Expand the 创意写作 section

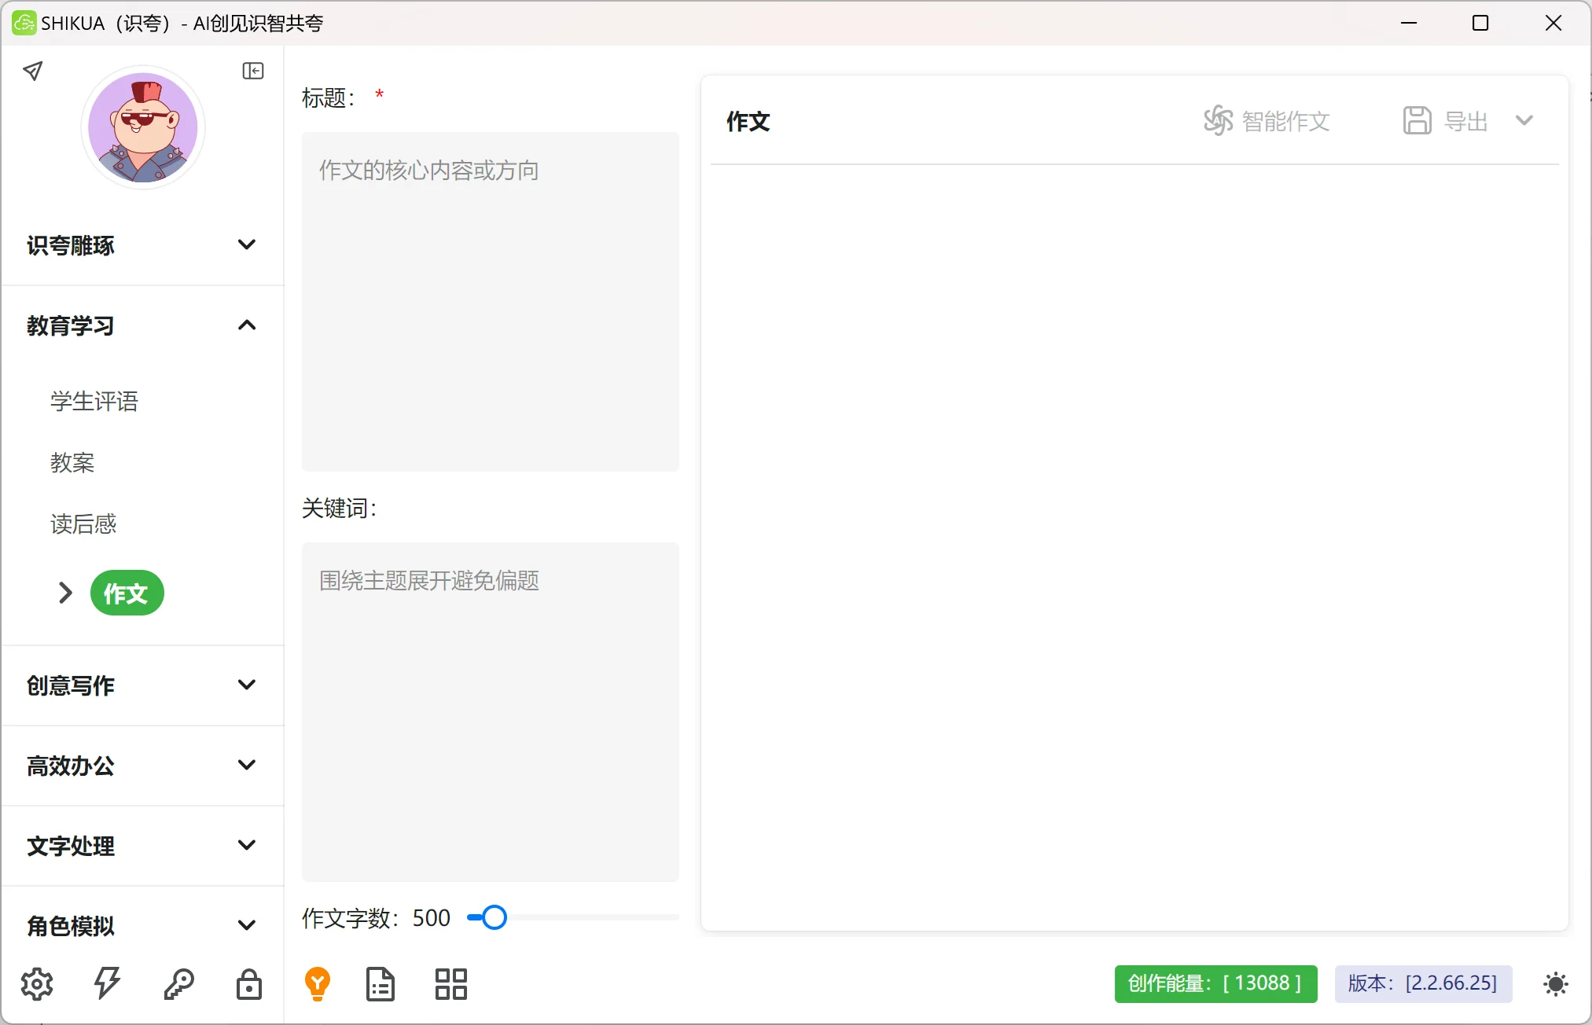(142, 685)
